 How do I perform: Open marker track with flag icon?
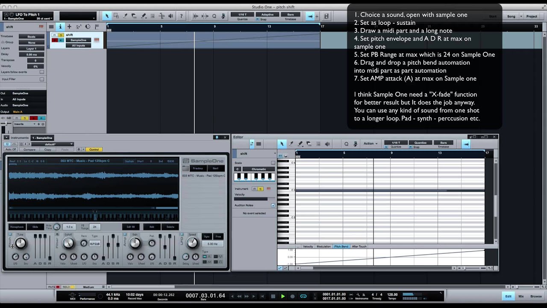click(x=97, y=27)
